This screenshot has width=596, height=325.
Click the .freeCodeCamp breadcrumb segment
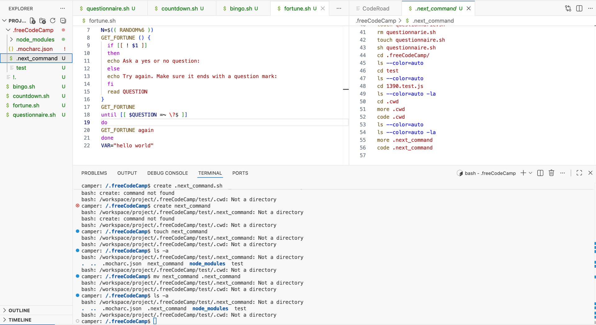376,21
